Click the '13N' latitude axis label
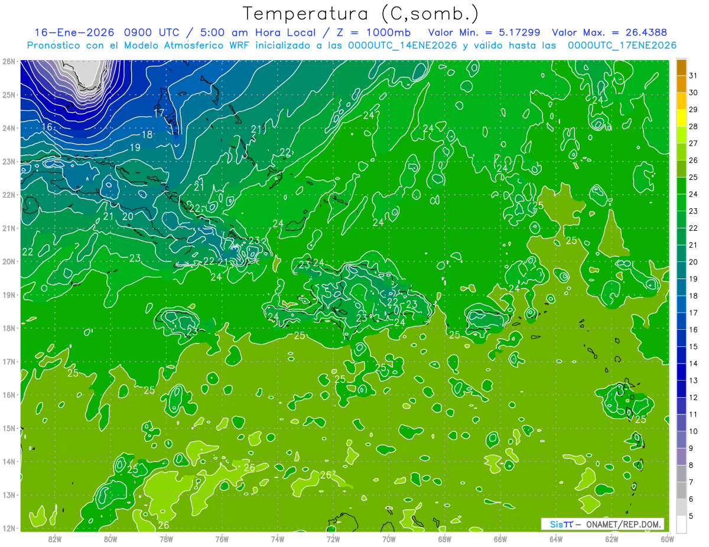 coord(9,494)
